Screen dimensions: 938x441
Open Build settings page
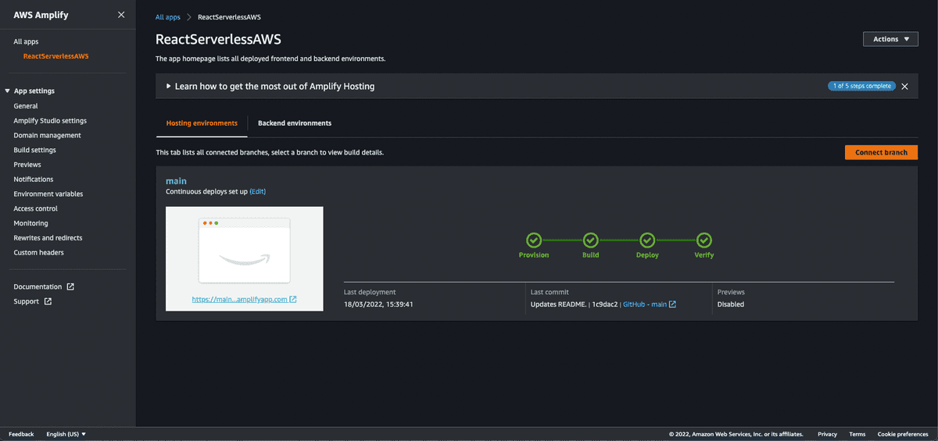pyautogui.click(x=34, y=150)
